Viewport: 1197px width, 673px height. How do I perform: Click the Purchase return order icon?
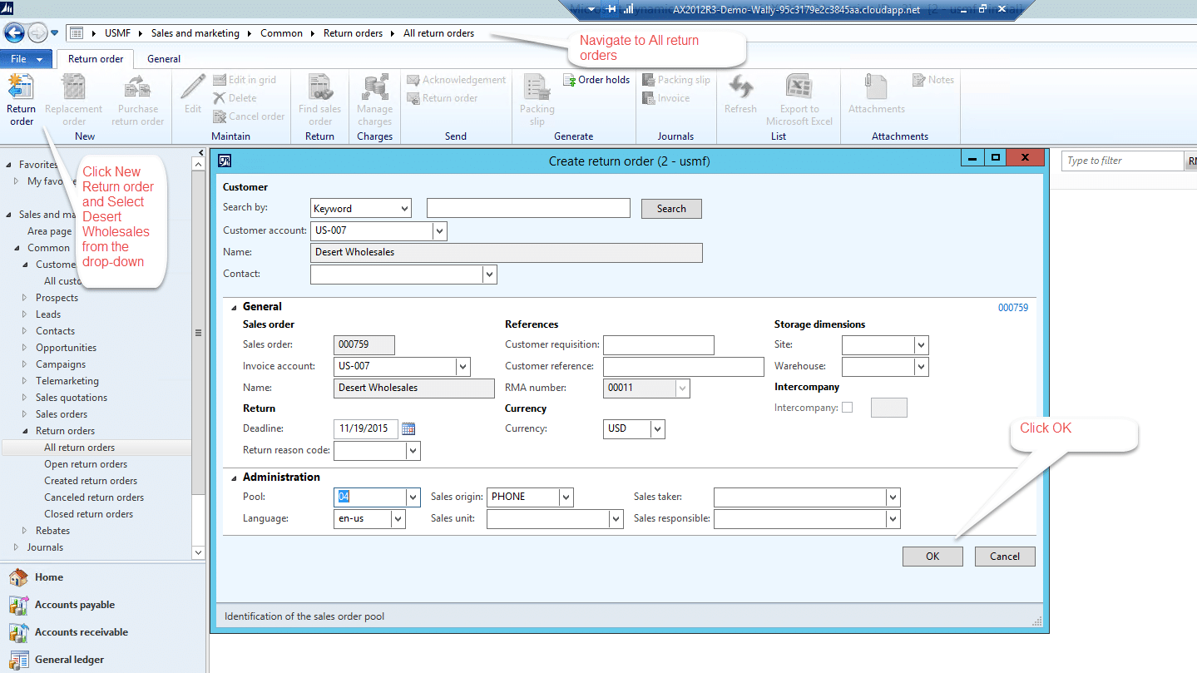(137, 98)
